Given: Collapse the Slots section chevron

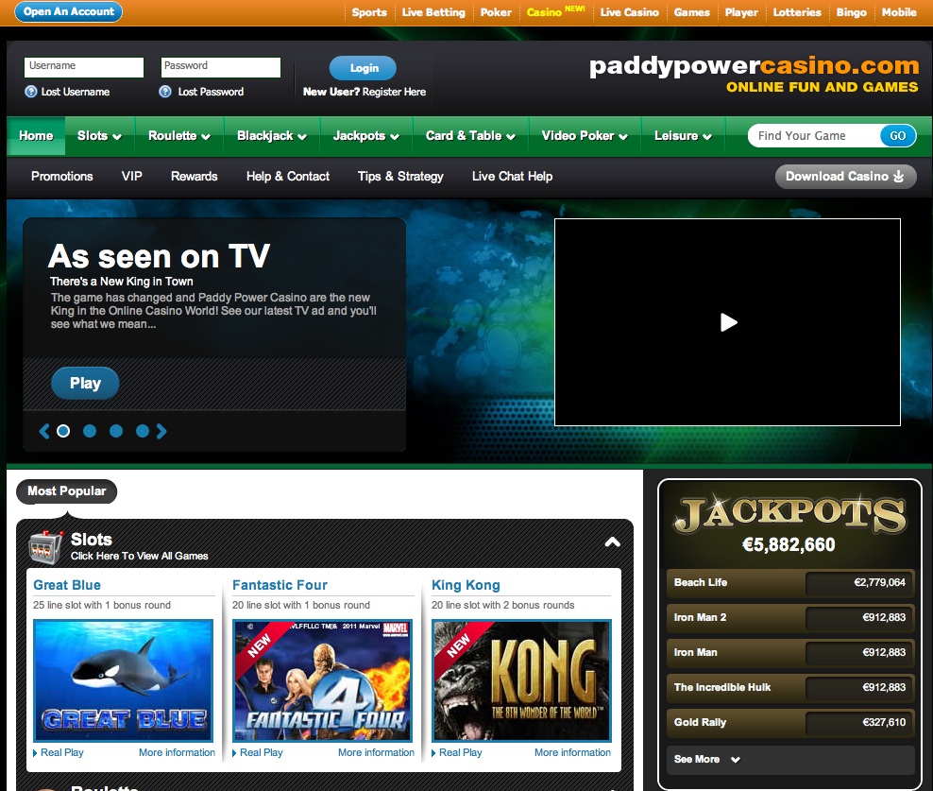Looking at the screenshot, I should pyautogui.click(x=612, y=542).
